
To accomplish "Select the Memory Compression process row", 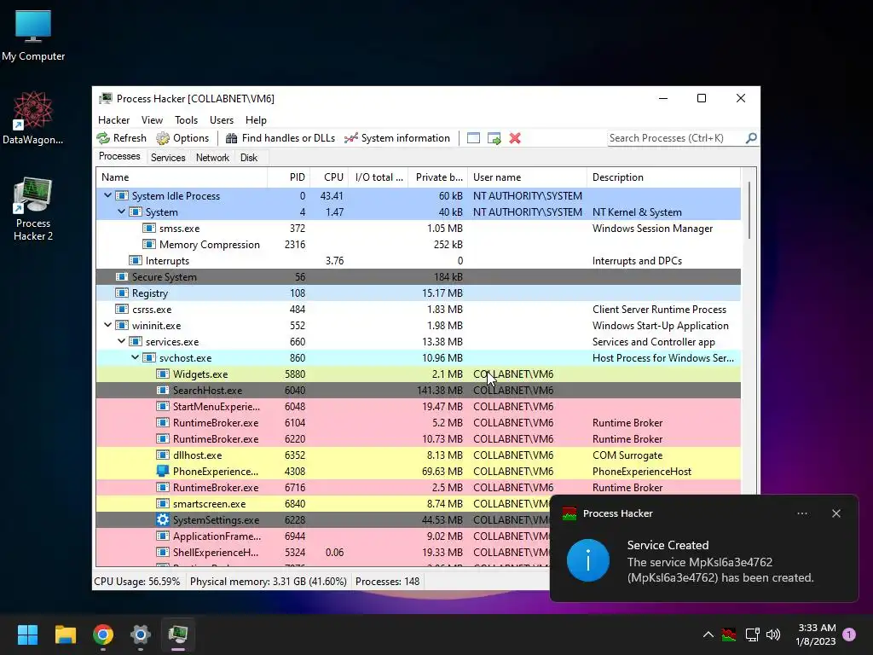I will [418, 245].
